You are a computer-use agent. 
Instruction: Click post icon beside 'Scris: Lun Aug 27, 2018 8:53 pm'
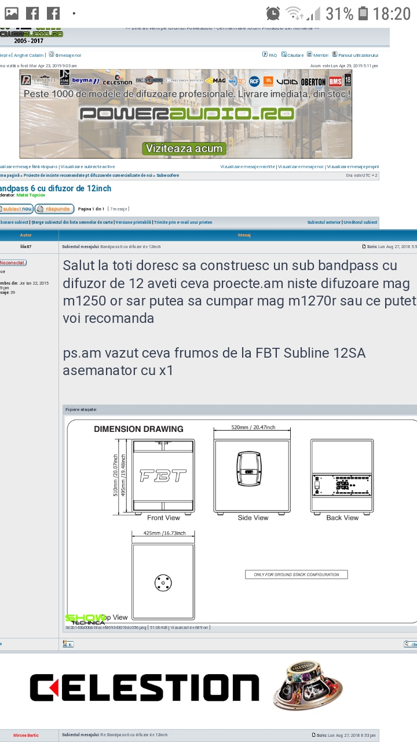[x=314, y=735]
